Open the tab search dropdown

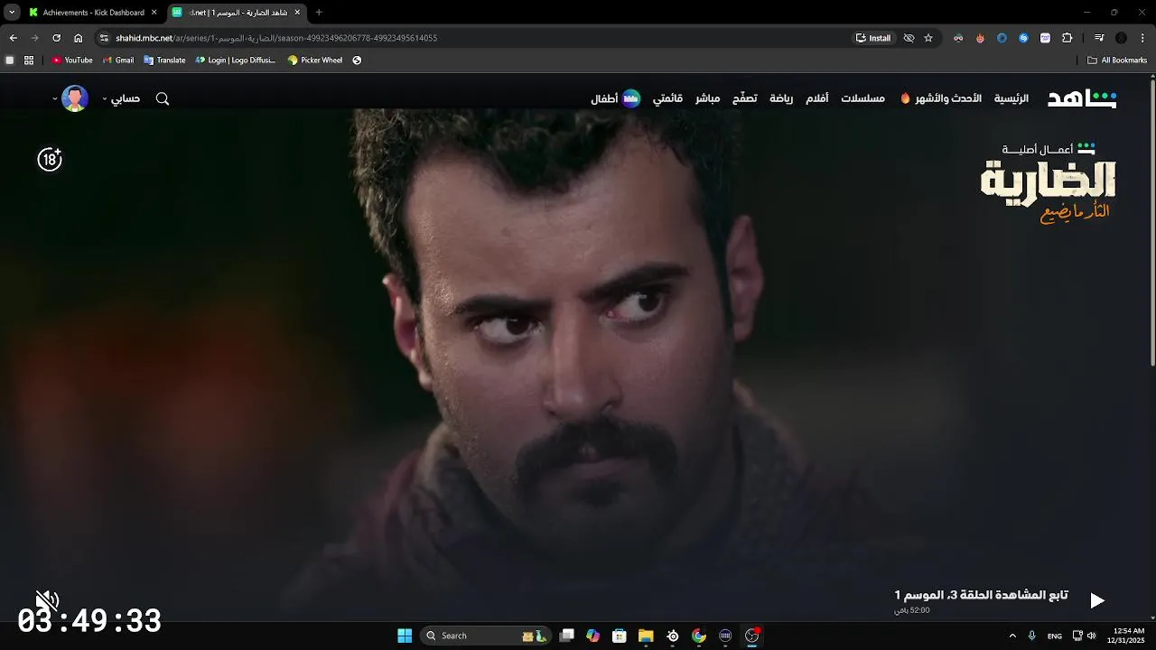pyautogui.click(x=12, y=13)
